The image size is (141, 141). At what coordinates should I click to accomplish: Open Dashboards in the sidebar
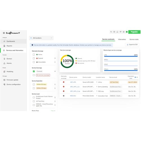click(x=13, y=41)
